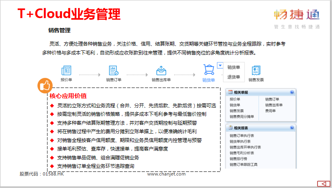The width and height of the screenshot is (332, 188).
Task: Choose 退货单 in the dropdown menu
Action: (x=234, y=77)
